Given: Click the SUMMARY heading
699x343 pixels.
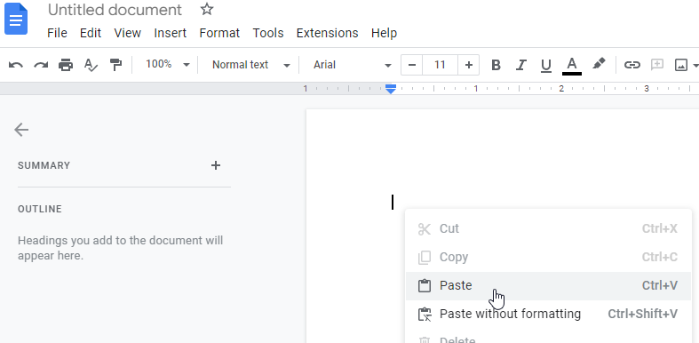Looking at the screenshot, I should click(44, 165).
